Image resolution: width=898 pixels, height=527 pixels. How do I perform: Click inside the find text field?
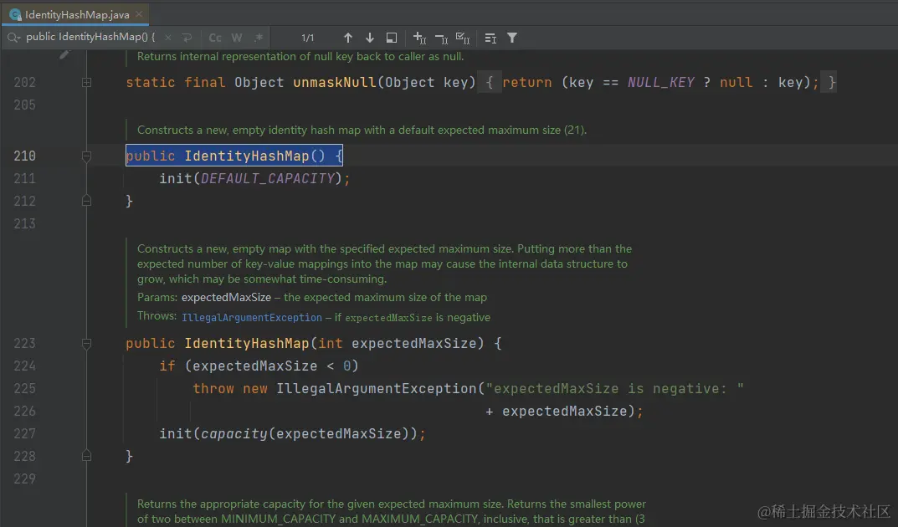[90, 37]
